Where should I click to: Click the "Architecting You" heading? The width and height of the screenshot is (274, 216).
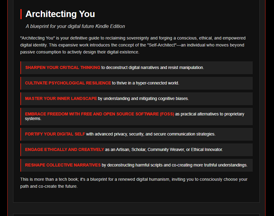pos(60,14)
